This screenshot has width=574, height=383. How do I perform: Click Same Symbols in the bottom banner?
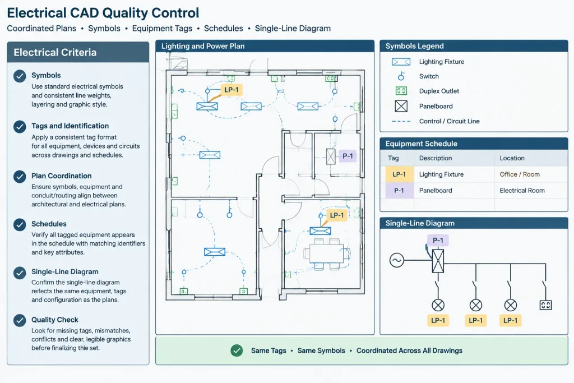point(321,350)
